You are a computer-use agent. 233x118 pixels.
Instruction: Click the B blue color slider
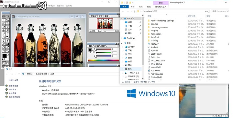pos(104,56)
